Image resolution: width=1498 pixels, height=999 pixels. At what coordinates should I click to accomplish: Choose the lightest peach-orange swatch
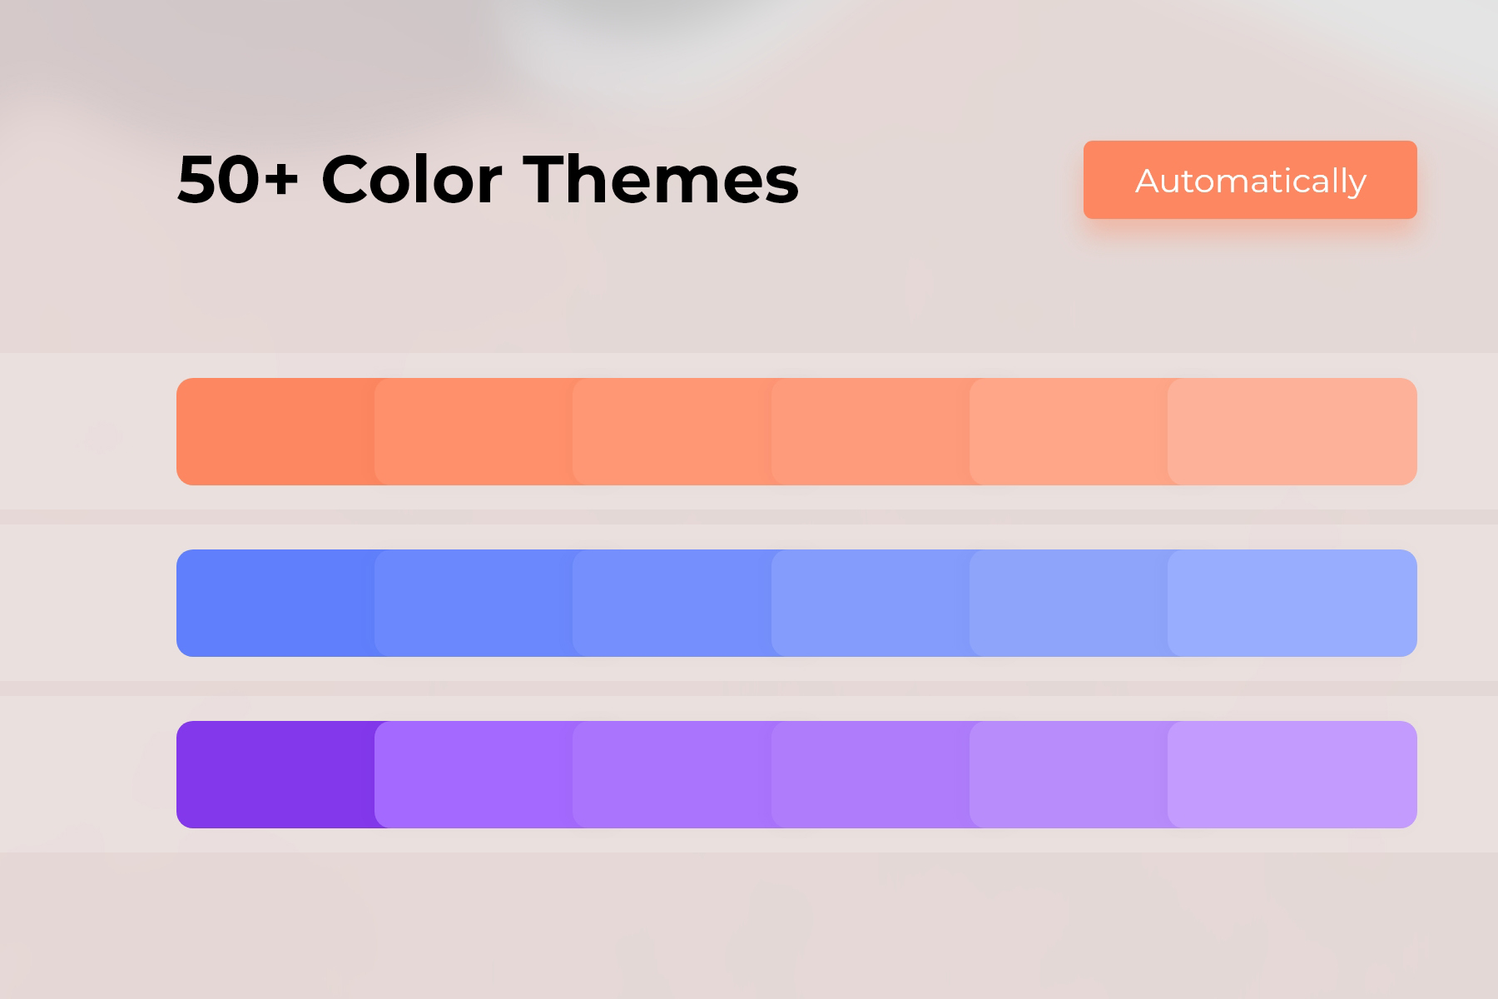click(x=1292, y=431)
